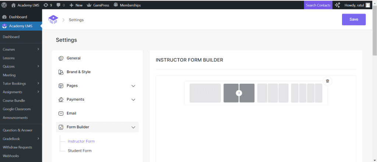
Task: Choose the four-column layout thumbnail
Action: click(x=307, y=93)
